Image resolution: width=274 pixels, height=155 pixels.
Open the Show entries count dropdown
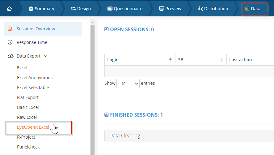128,84
